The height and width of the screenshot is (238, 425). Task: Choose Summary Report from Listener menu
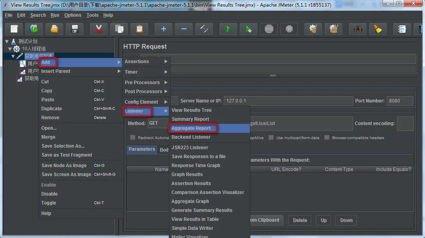tap(209, 119)
